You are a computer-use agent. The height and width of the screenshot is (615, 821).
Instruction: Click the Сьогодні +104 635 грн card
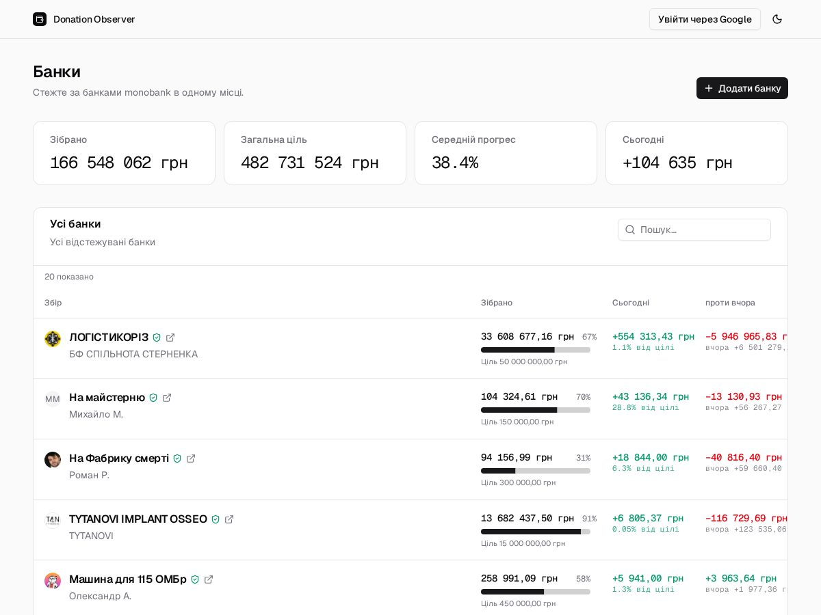[696, 153]
